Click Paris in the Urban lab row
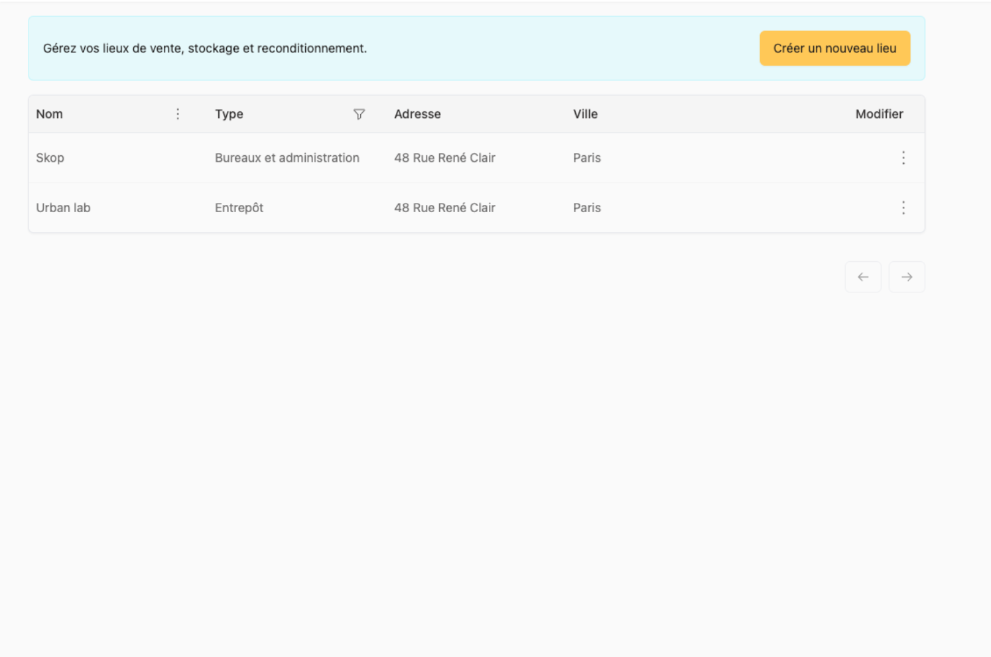Image resolution: width=991 pixels, height=657 pixels. (x=586, y=208)
